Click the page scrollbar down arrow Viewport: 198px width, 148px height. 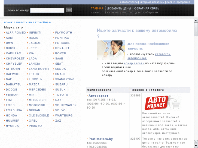[196, 146]
